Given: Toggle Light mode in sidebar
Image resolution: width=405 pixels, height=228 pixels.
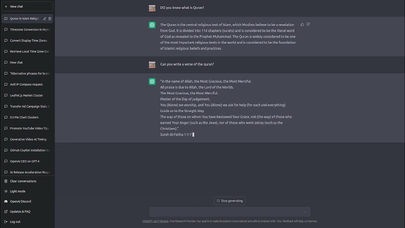Looking at the screenshot, I should pos(17,191).
